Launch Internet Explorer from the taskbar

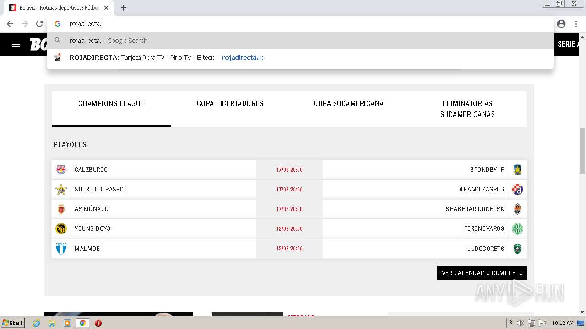click(x=37, y=323)
